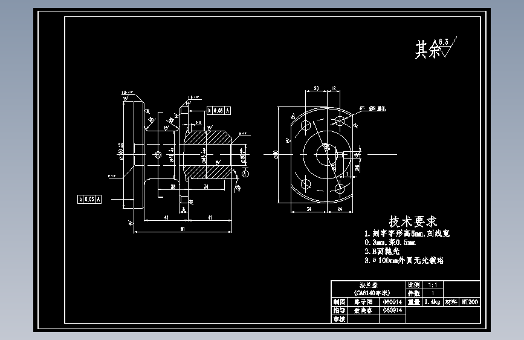The image size is (524, 340).
Task: Click the 审核 label cell
Action: coord(339,319)
